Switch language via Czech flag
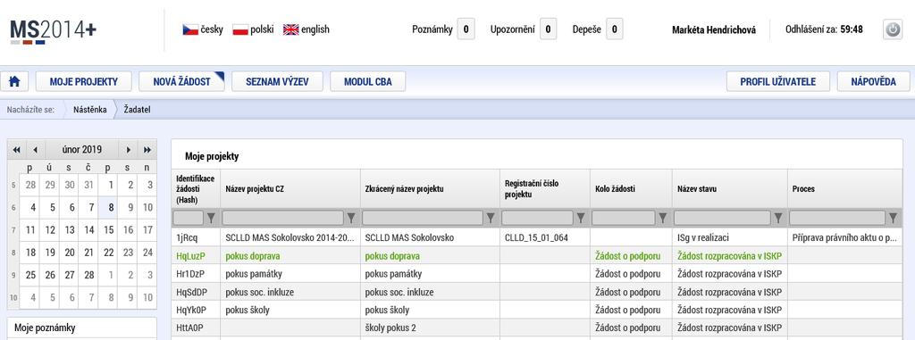This screenshot has width=915, height=340. coord(190,29)
